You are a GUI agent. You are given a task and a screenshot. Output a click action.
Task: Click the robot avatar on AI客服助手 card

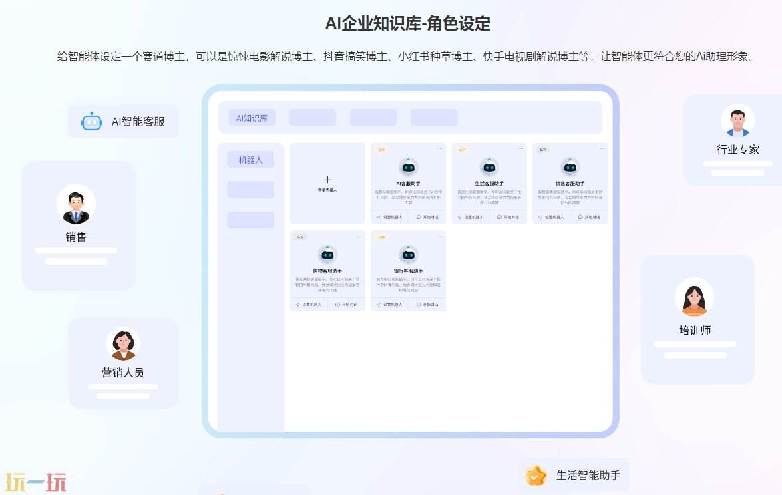[x=408, y=166]
